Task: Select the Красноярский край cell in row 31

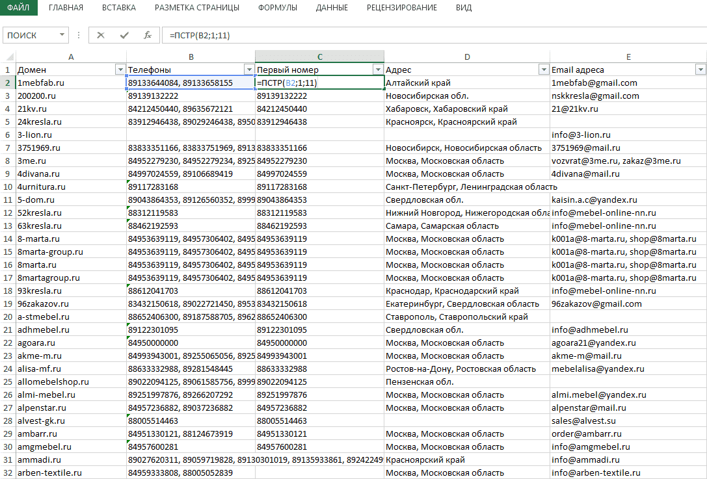Action: tap(467, 460)
